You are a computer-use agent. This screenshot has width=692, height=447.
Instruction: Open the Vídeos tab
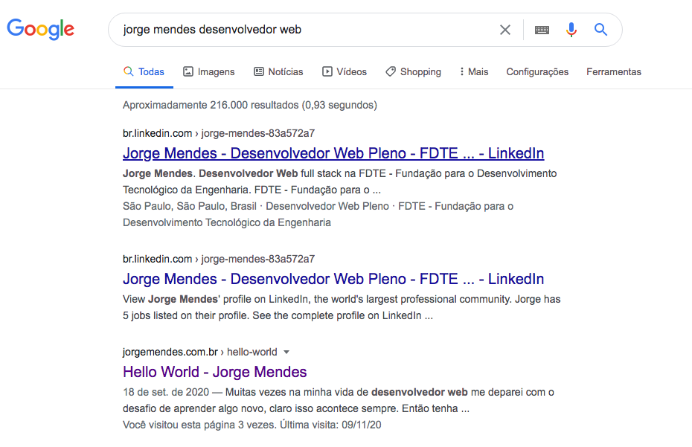pos(345,71)
